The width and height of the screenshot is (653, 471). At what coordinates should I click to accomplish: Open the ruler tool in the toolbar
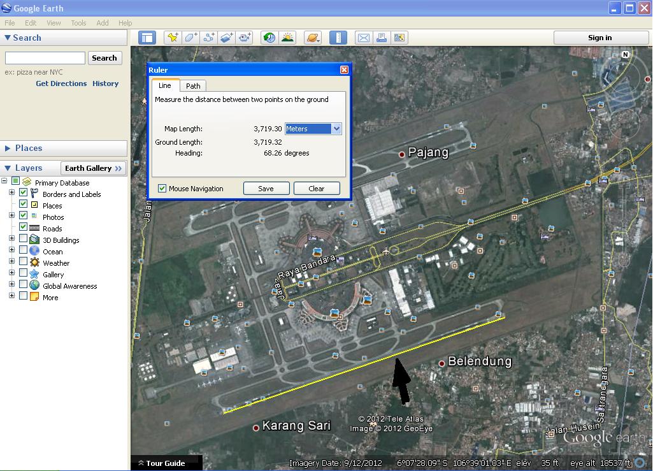click(338, 38)
